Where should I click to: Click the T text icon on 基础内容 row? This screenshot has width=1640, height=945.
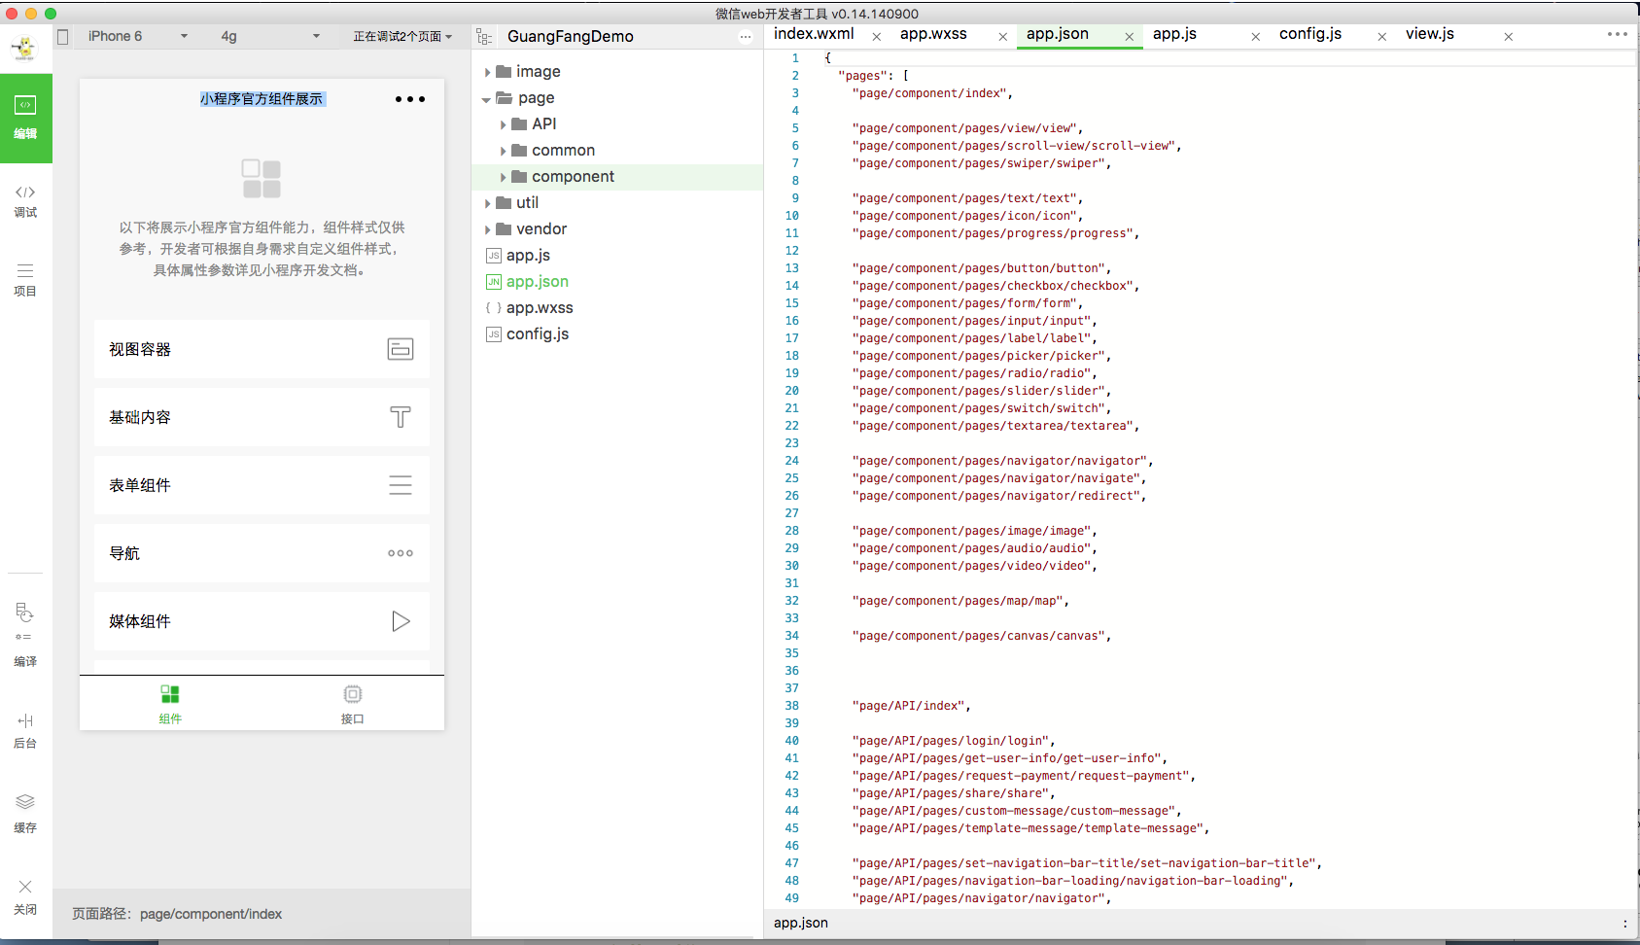point(401,417)
